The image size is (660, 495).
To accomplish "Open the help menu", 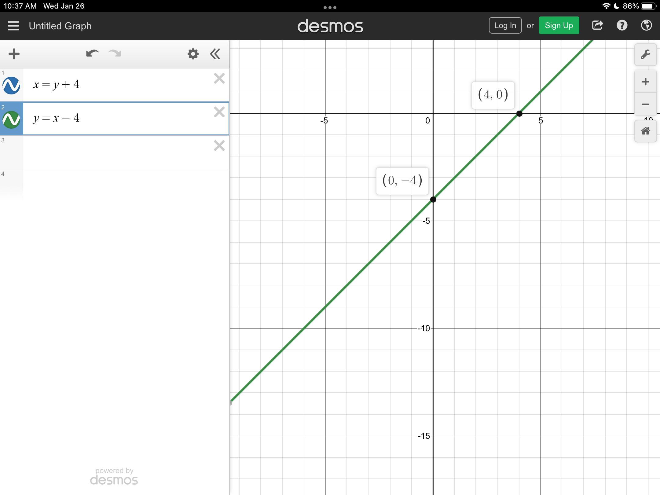I will (x=622, y=25).
